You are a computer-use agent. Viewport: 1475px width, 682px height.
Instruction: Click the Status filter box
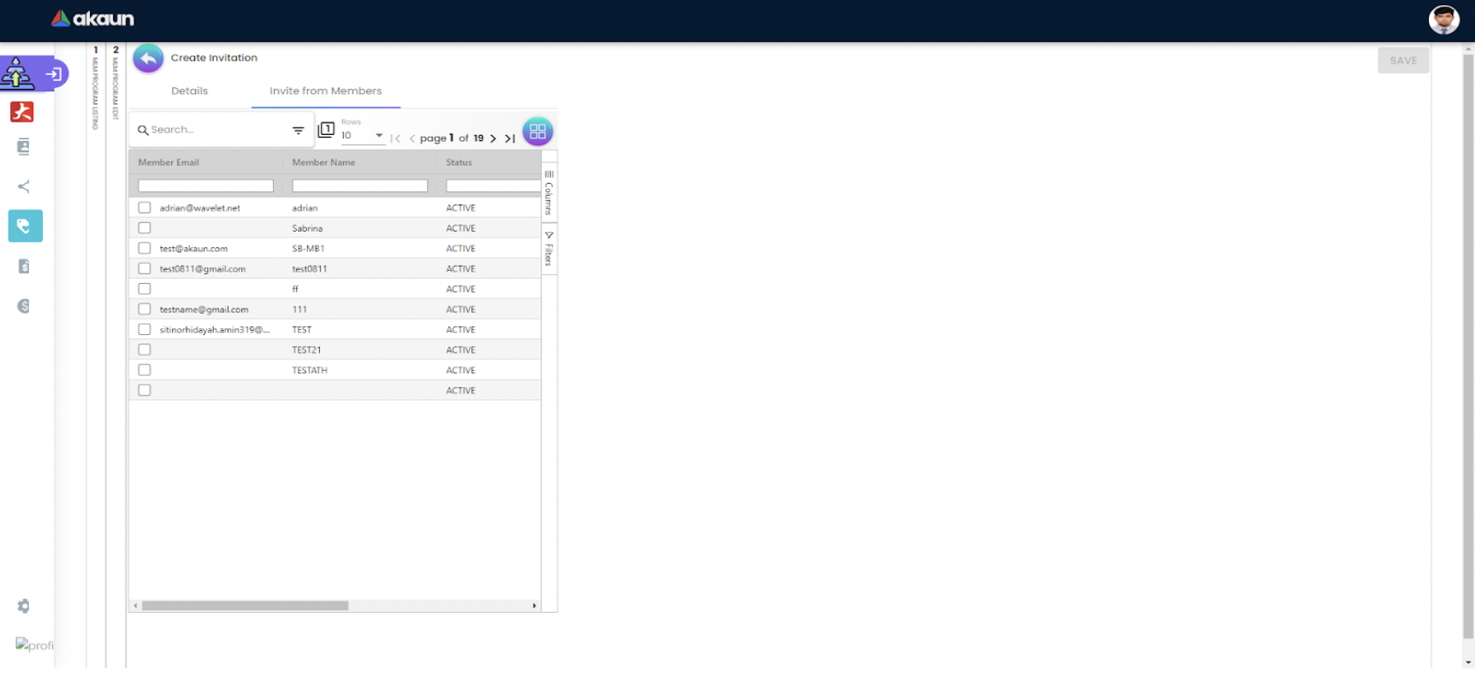point(493,185)
